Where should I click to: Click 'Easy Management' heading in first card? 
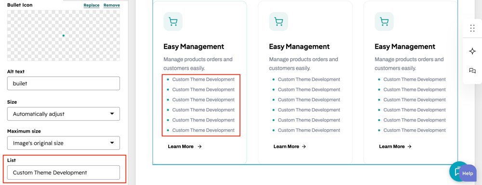tap(194, 47)
